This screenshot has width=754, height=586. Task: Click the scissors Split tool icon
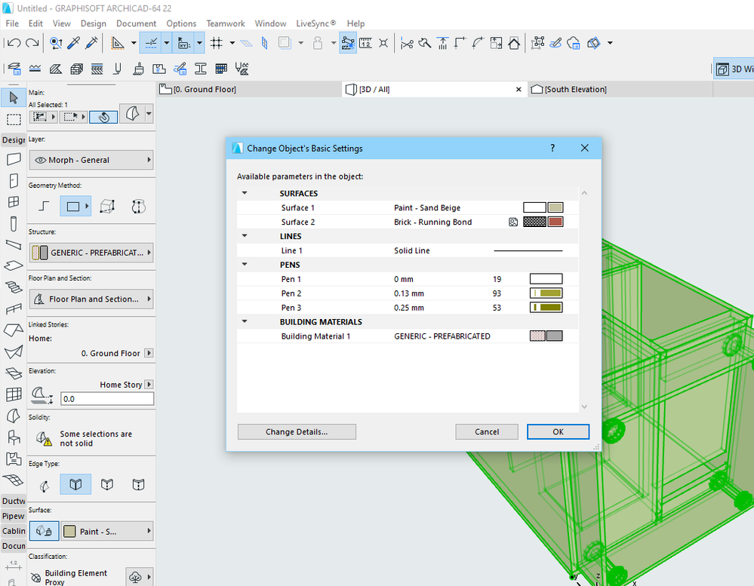tap(406, 43)
